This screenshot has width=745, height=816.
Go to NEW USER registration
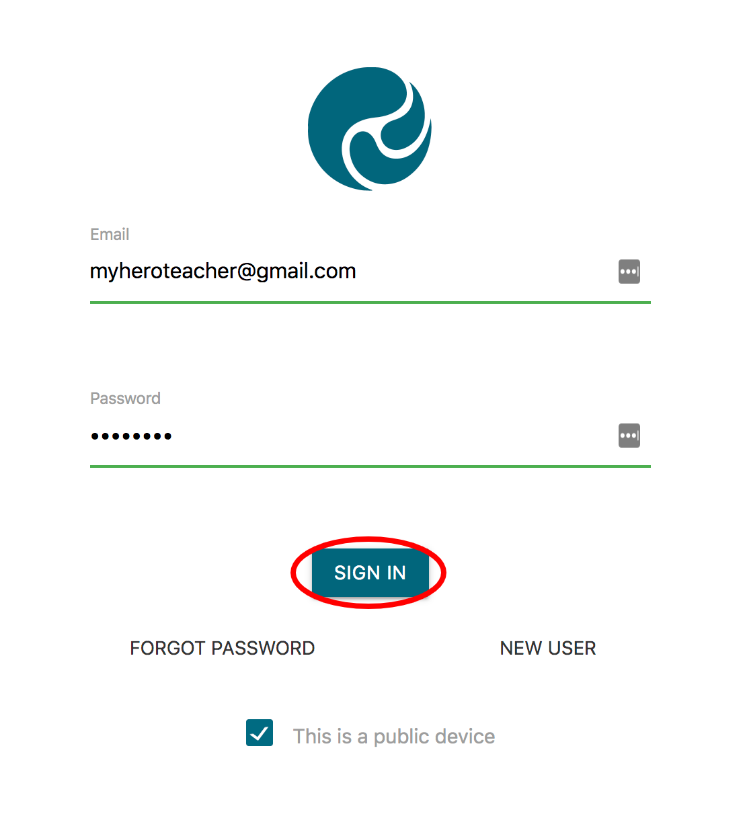click(x=548, y=648)
